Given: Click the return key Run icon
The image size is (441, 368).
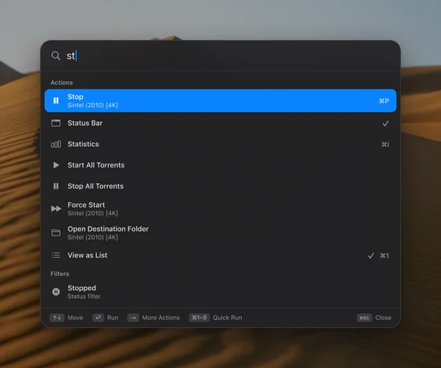Looking at the screenshot, I should (x=98, y=318).
